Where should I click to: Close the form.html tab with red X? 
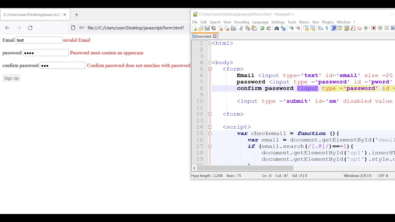point(214,36)
